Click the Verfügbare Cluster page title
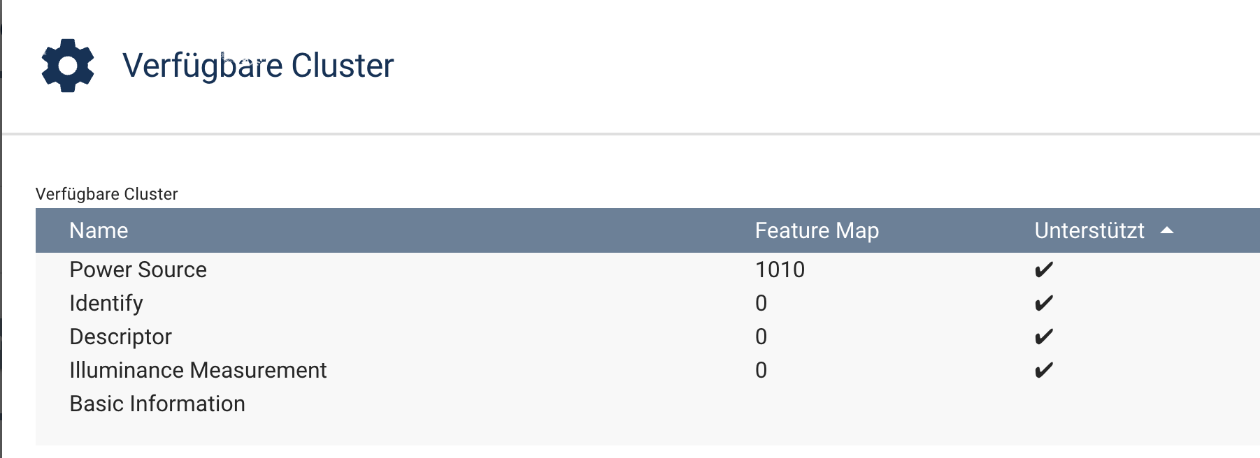Screen dimensions: 1260x458 [x=258, y=66]
